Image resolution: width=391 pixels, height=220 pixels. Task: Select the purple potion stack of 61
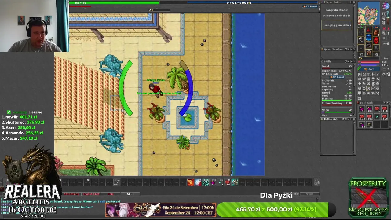[362, 109]
